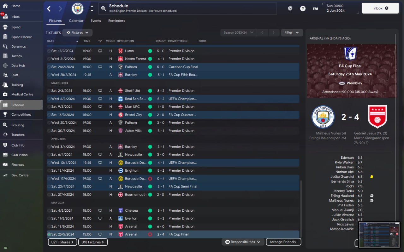404x252 pixels.
Task: Open the Manchester City club badge icon
Action: [78, 9]
